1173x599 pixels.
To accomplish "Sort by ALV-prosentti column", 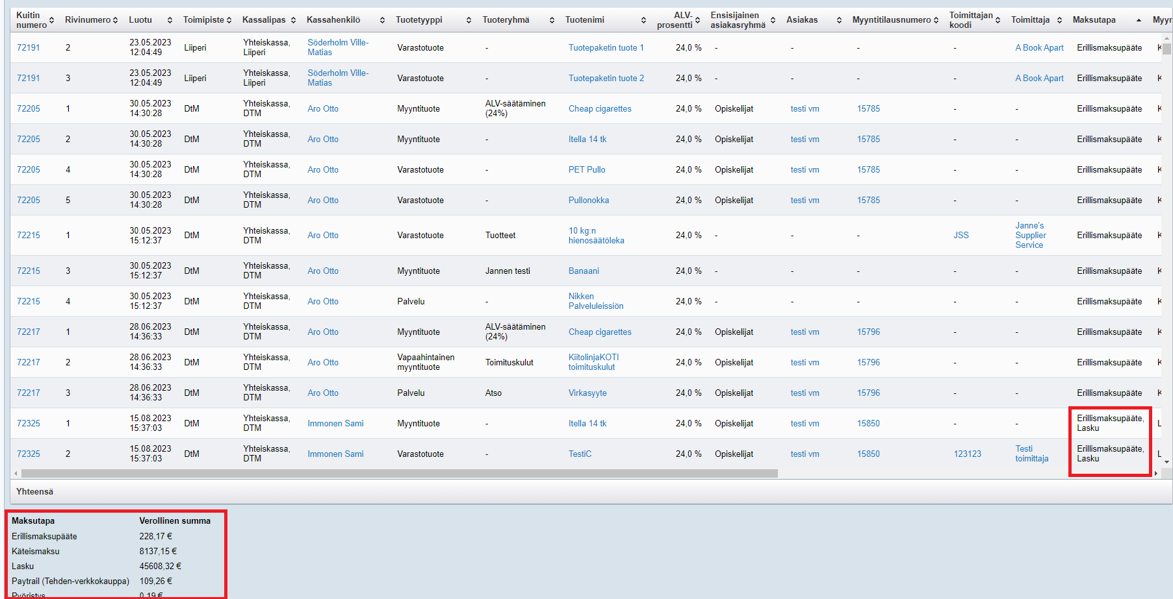I will [697, 20].
